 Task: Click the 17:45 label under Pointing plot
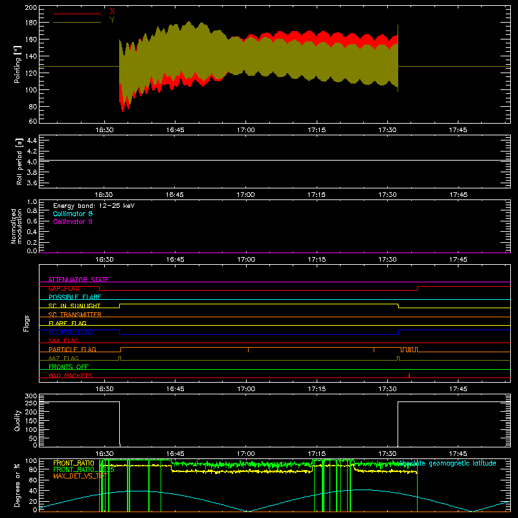click(458, 130)
